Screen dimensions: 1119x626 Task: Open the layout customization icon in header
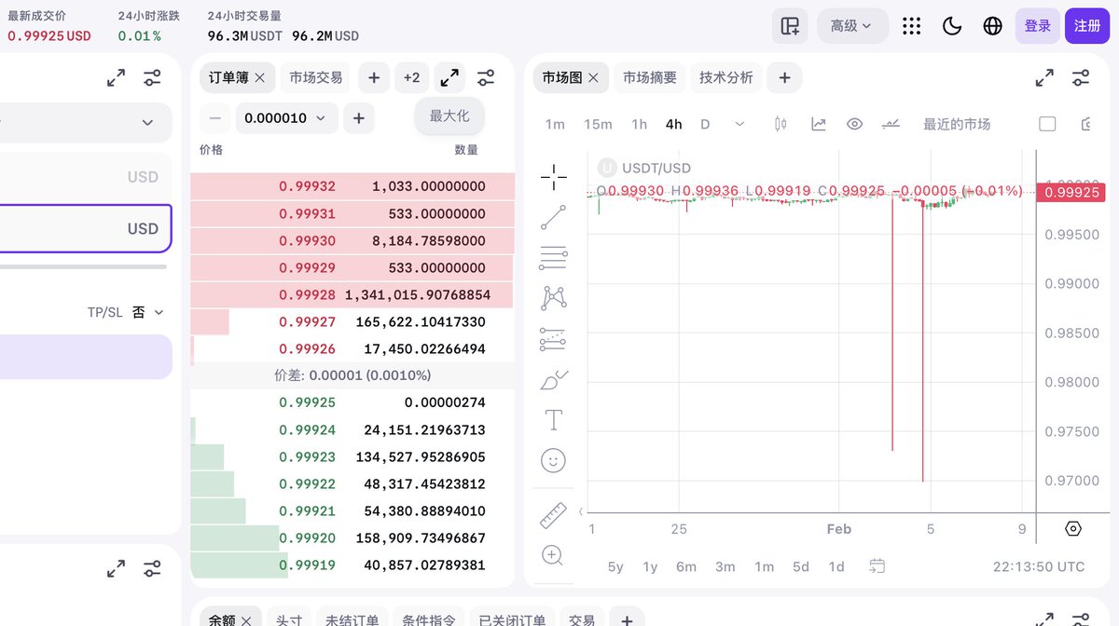coord(790,26)
